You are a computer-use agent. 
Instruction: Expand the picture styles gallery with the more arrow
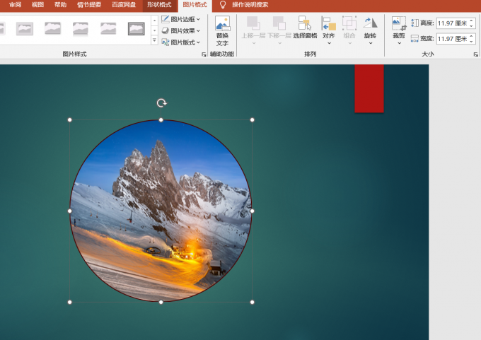point(155,40)
